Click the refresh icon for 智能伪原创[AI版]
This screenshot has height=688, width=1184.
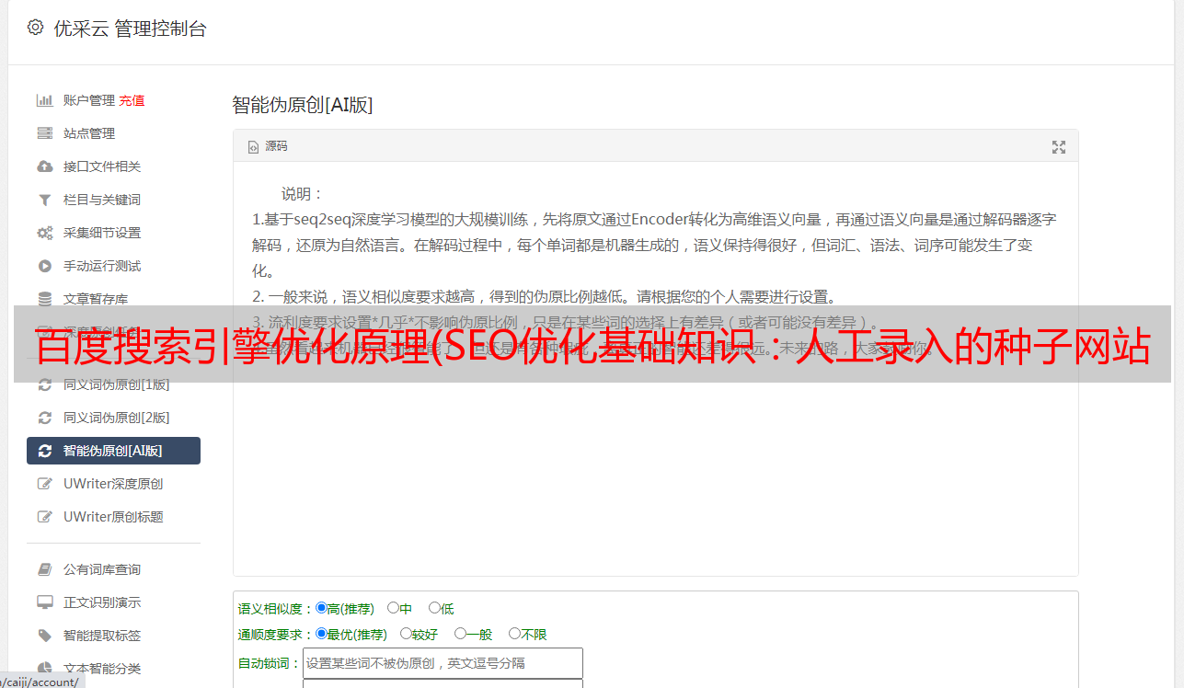pyautogui.click(x=44, y=451)
